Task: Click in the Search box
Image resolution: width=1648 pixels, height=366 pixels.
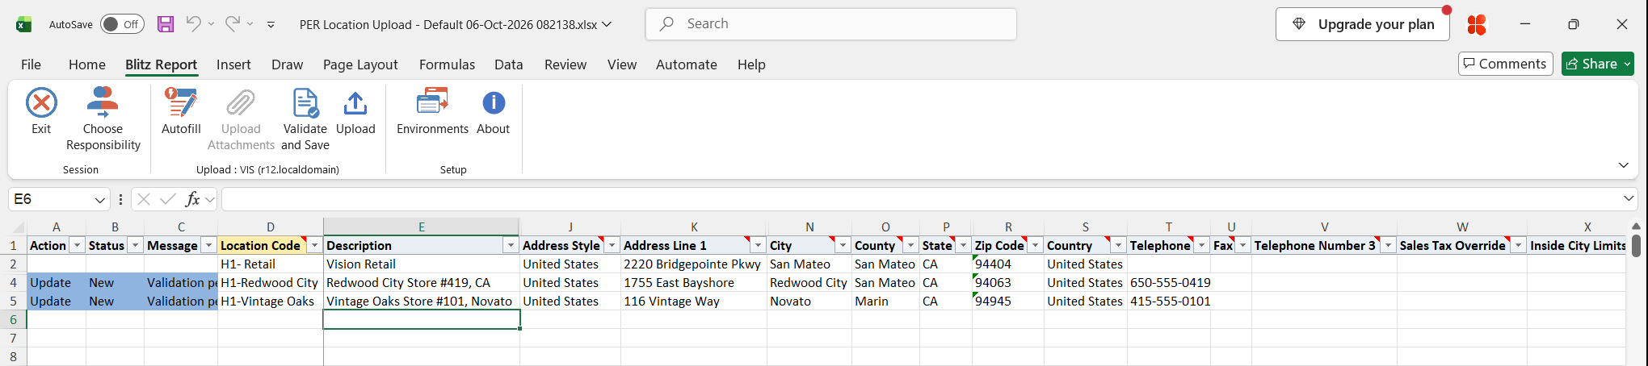Action: click(830, 24)
